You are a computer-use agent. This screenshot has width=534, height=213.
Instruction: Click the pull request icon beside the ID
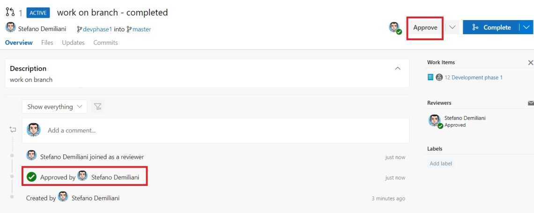click(10, 13)
